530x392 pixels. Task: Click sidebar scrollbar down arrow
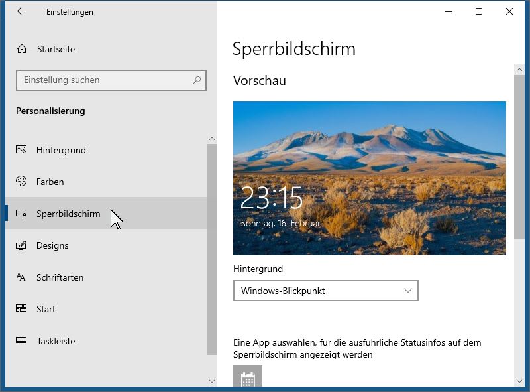coord(212,381)
